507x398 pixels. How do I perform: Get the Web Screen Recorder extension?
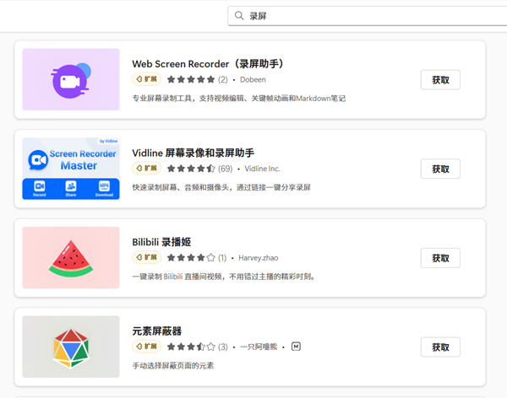click(440, 80)
